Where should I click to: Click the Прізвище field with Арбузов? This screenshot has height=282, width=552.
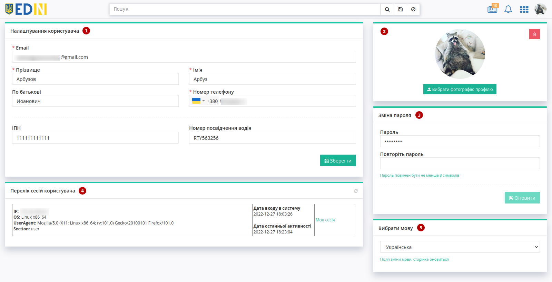(x=95, y=79)
